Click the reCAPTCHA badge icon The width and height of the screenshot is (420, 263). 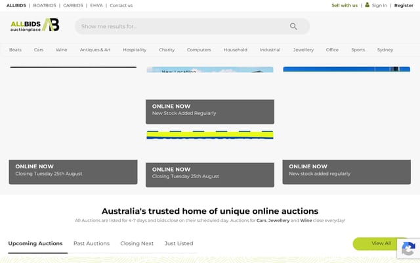[408, 249]
